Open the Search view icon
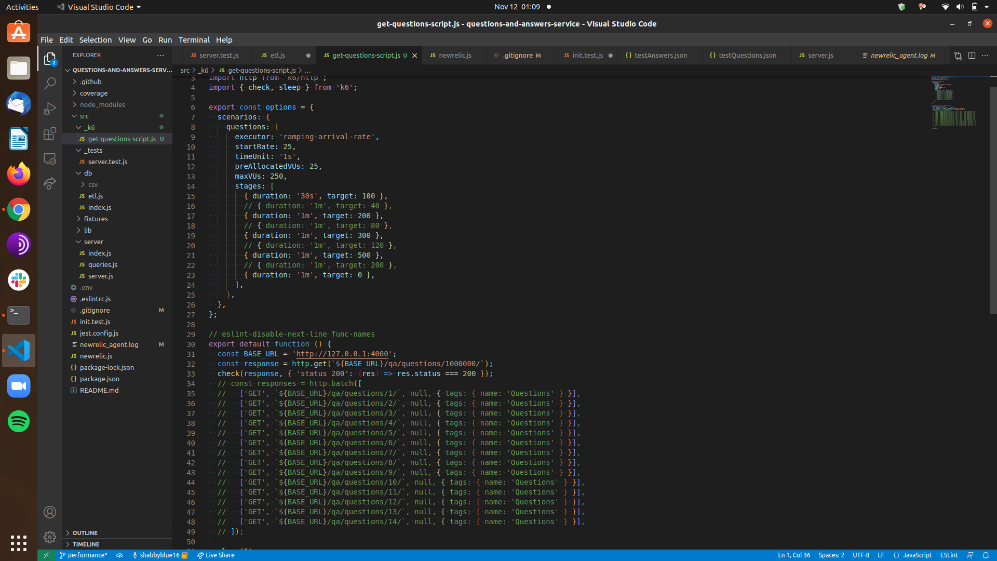Viewport: 997px width, 561px height. pos(50,83)
